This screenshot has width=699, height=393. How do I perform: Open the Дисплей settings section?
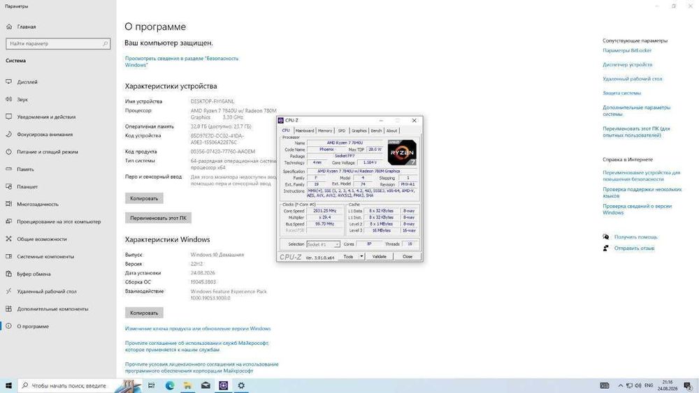coord(22,82)
